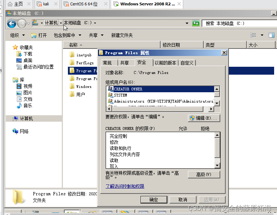Viewport: 277px width, 215px height.
Task: Switch to the kali VM tab
Action: click(46, 4)
